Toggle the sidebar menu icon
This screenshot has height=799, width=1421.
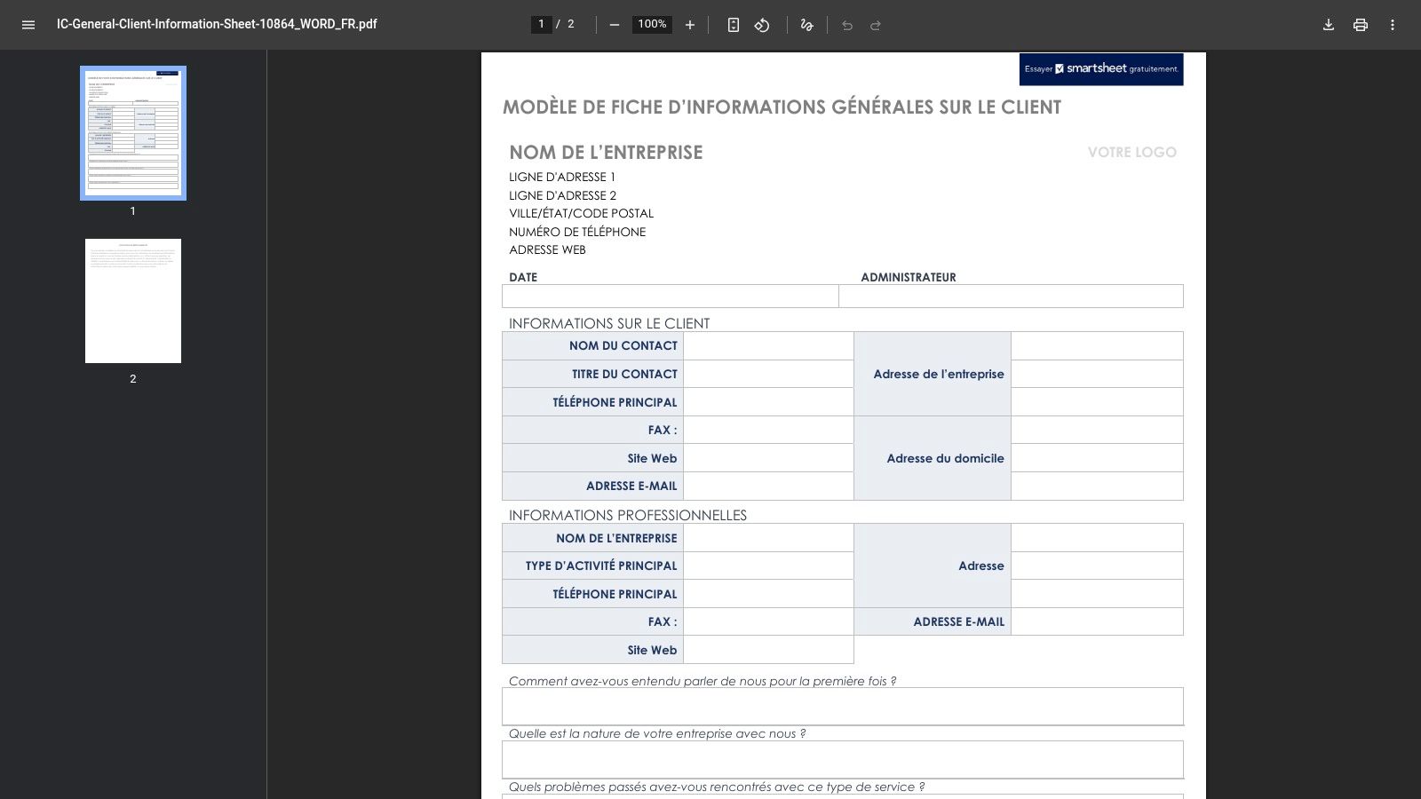28,25
